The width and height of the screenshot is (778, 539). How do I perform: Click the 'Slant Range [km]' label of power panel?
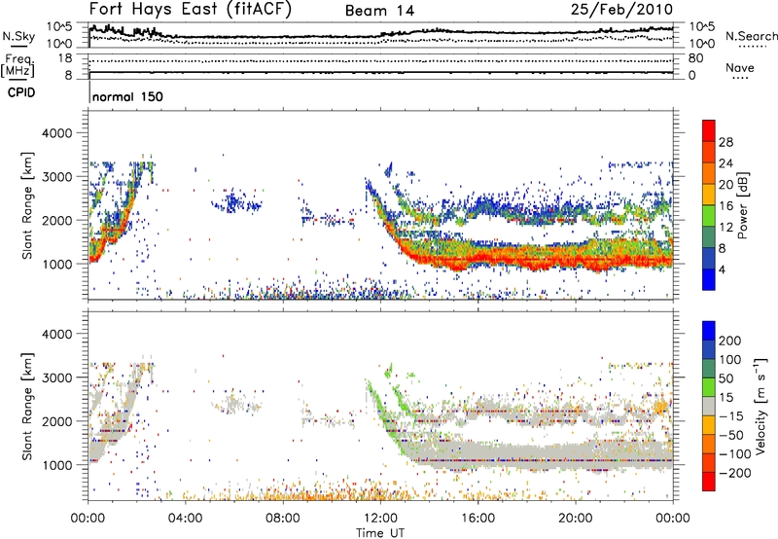click(x=27, y=205)
